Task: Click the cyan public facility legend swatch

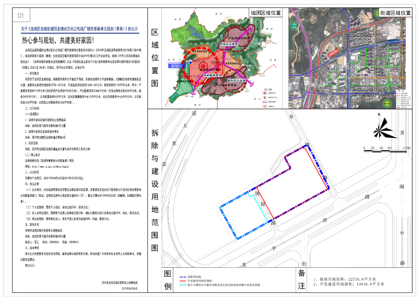Action: (183, 285)
